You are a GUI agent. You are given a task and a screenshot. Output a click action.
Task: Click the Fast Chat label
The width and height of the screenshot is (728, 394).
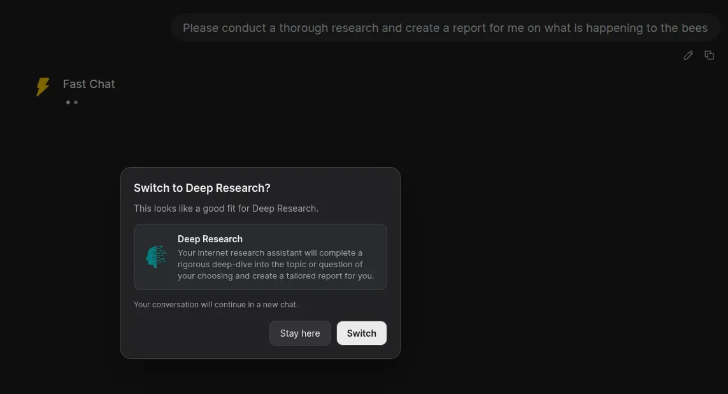(89, 84)
